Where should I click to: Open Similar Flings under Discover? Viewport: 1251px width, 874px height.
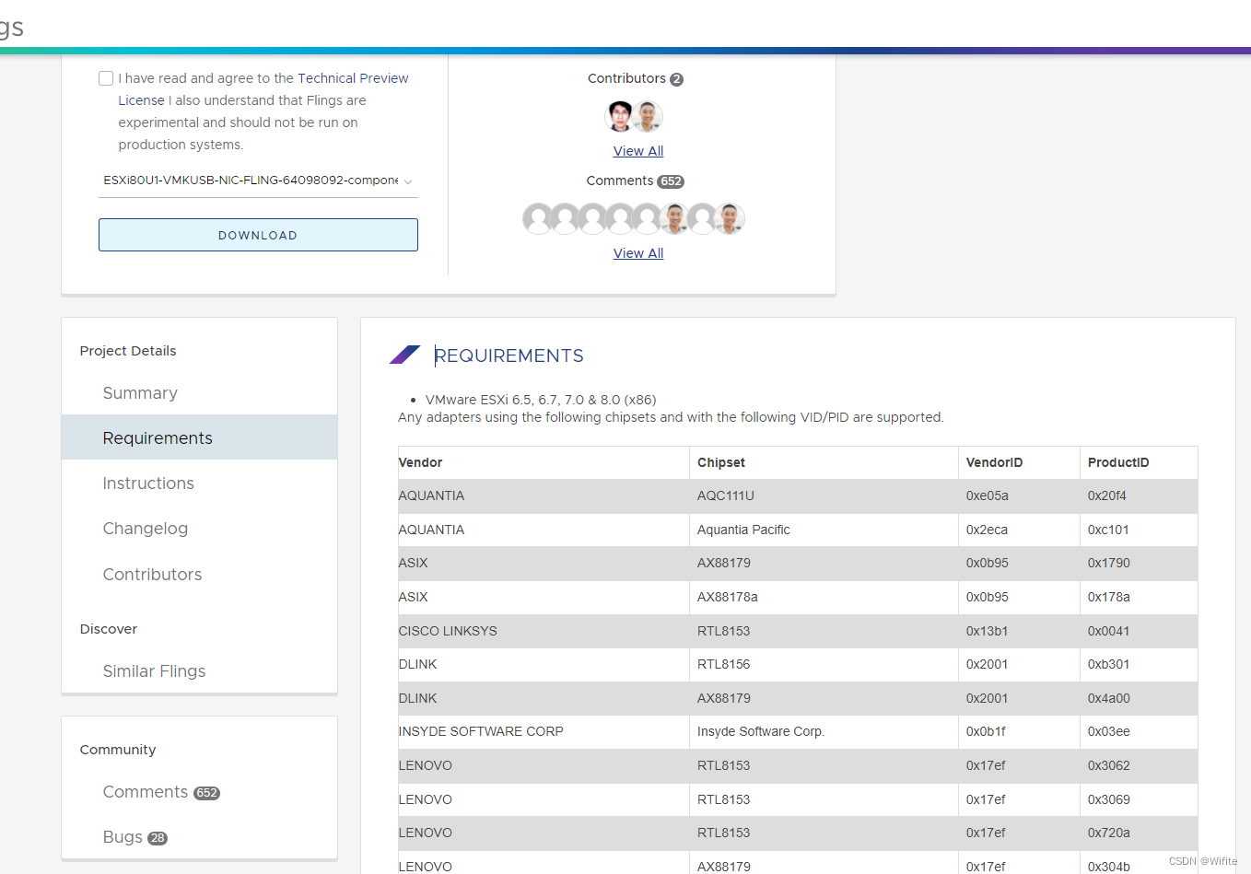tap(154, 671)
